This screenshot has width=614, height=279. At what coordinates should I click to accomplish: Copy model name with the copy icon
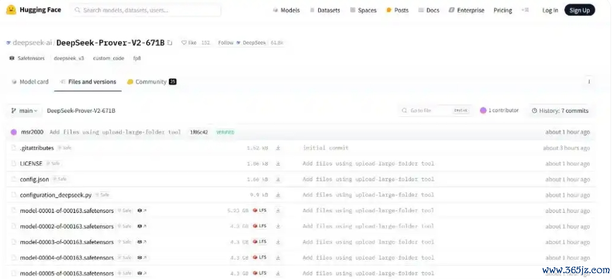pos(170,43)
